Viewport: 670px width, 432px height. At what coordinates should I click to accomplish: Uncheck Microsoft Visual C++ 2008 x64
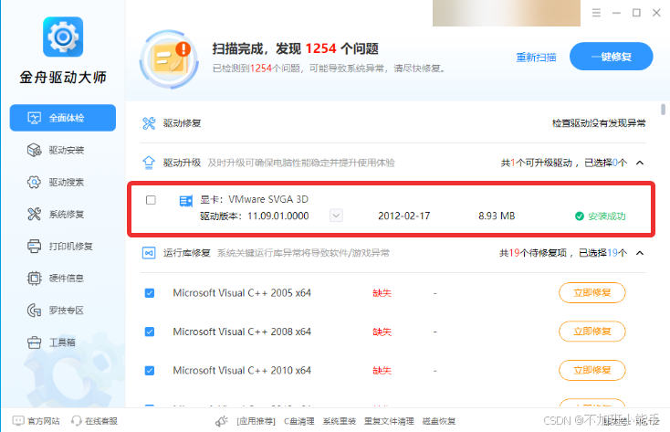150,332
